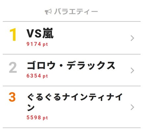Select the 9174 pt score label
Viewport: 144px width, 132px height.
pyautogui.click(x=37, y=44)
